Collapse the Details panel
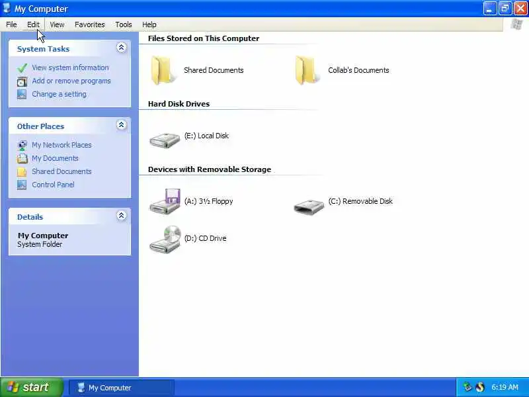 click(122, 216)
